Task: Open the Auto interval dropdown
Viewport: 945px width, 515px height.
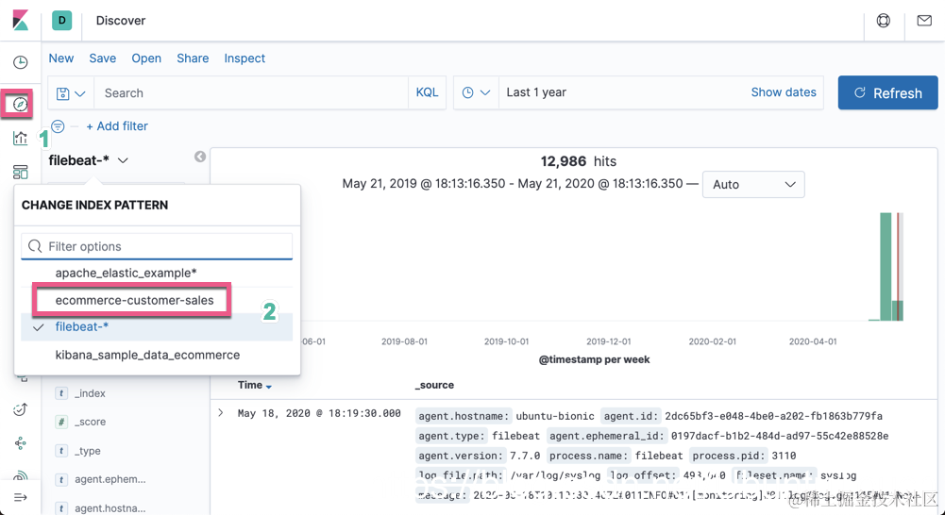Action: [x=753, y=184]
